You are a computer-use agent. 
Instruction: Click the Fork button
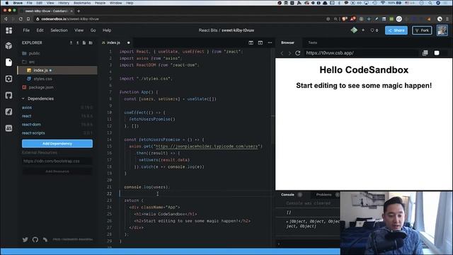(x=422, y=30)
